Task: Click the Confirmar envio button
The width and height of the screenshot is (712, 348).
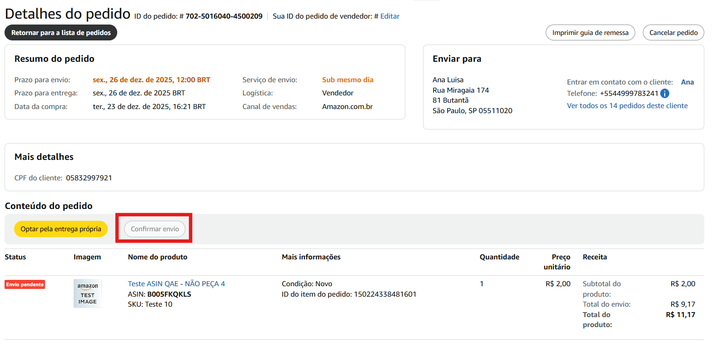Action: pos(155,229)
